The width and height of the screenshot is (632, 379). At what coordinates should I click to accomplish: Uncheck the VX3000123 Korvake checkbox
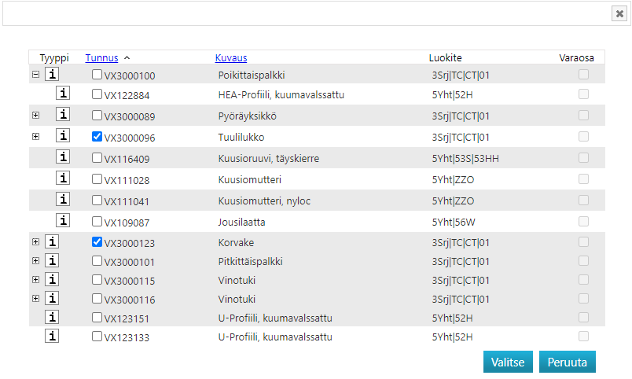click(97, 242)
